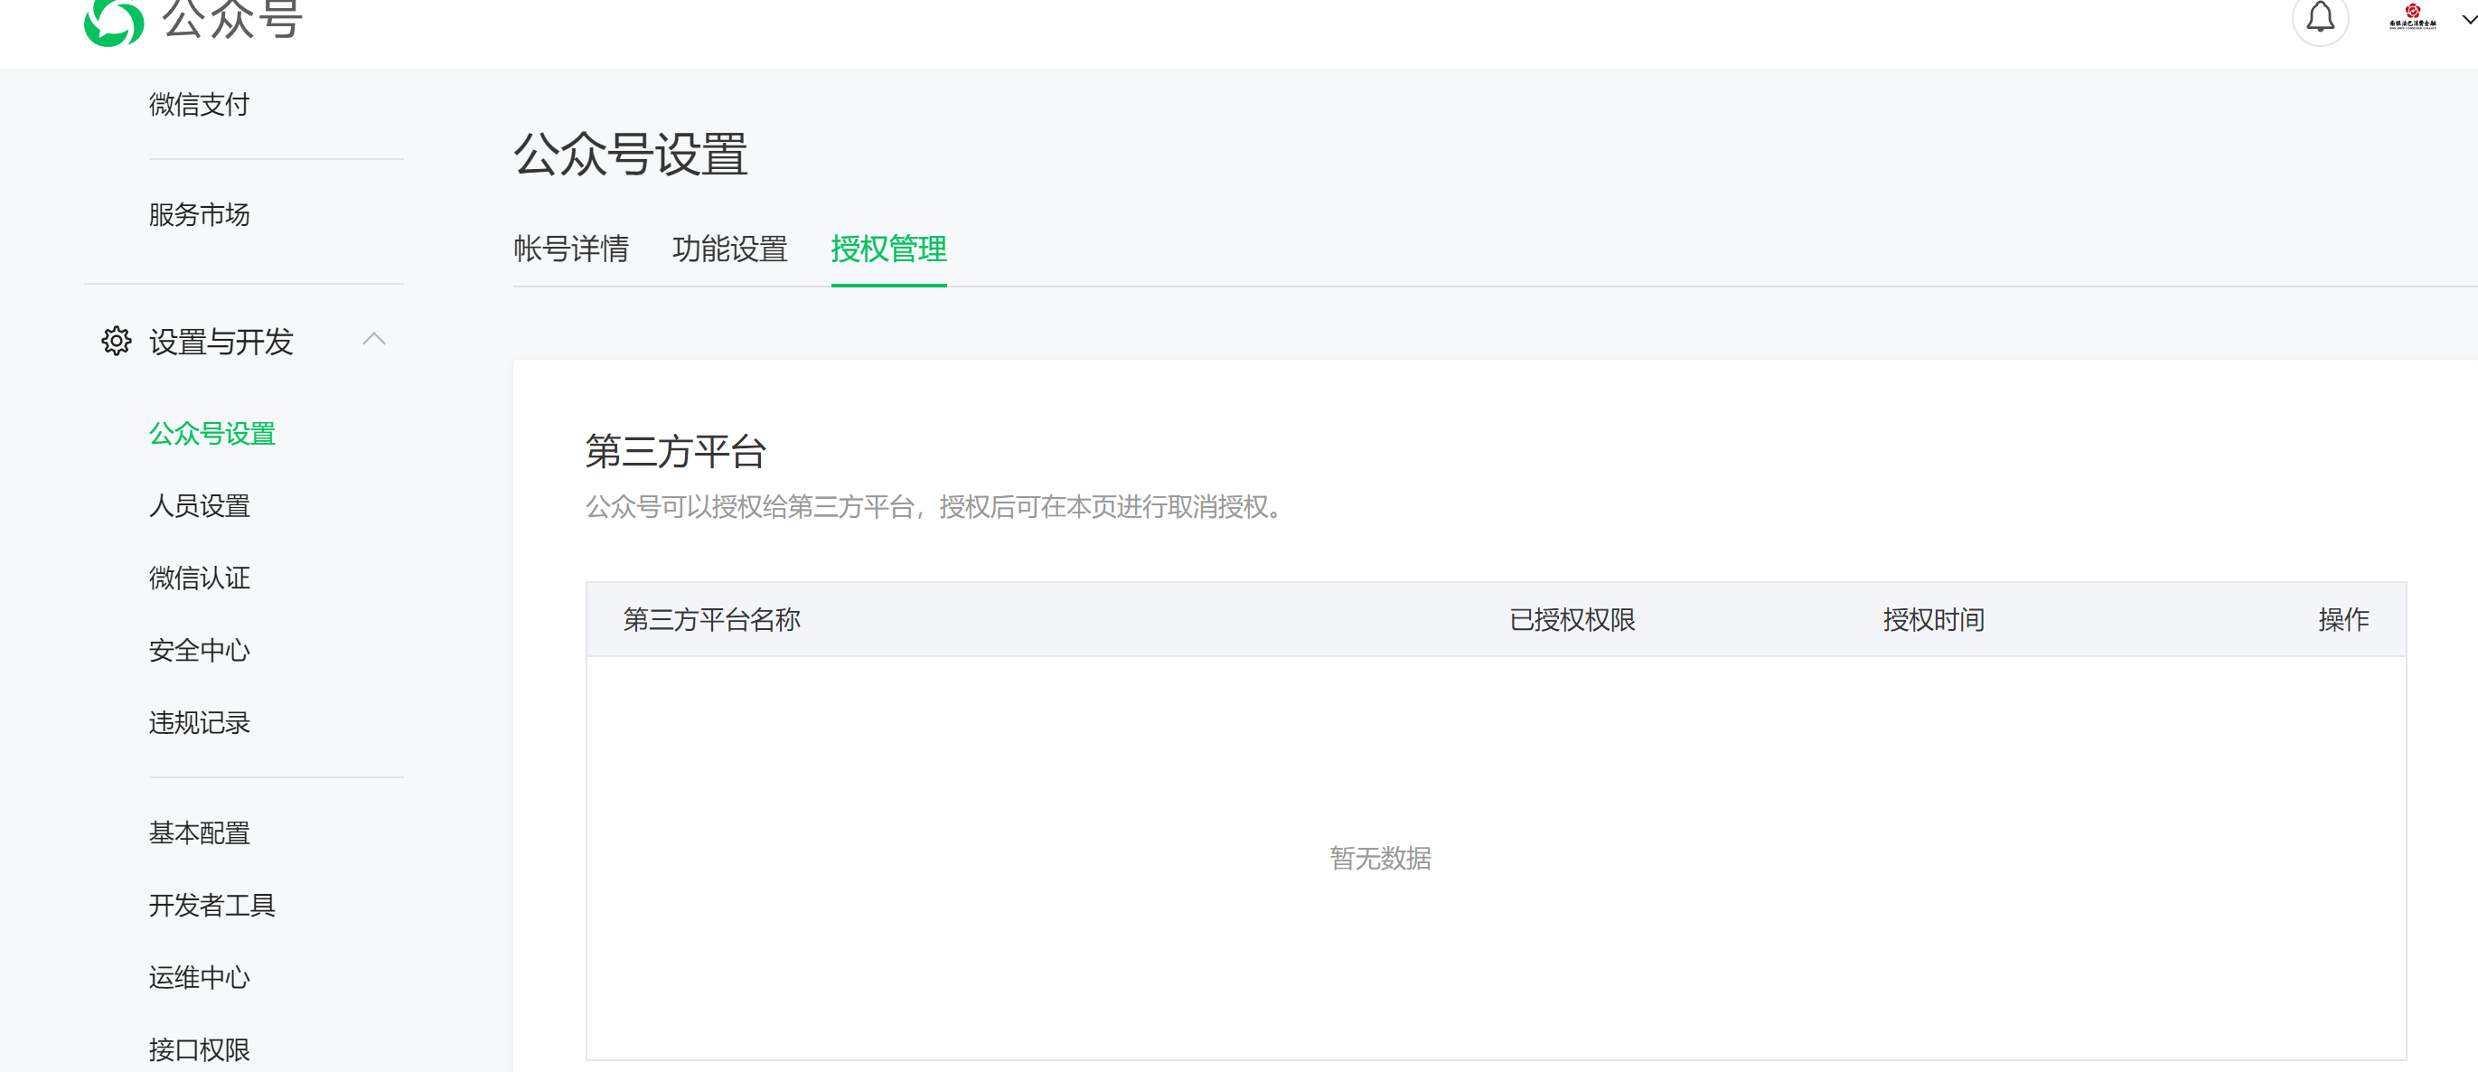The image size is (2478, 1072).
Task: Switch to the 帐号详情 tab
Action: coord(570,249)
